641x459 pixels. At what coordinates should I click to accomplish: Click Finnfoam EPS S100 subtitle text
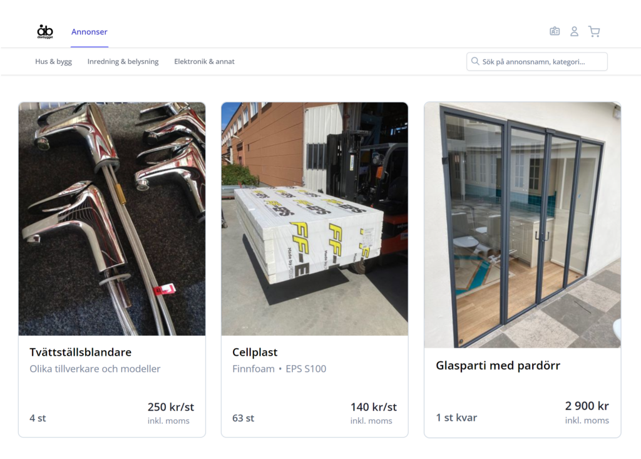pos(279,369)
